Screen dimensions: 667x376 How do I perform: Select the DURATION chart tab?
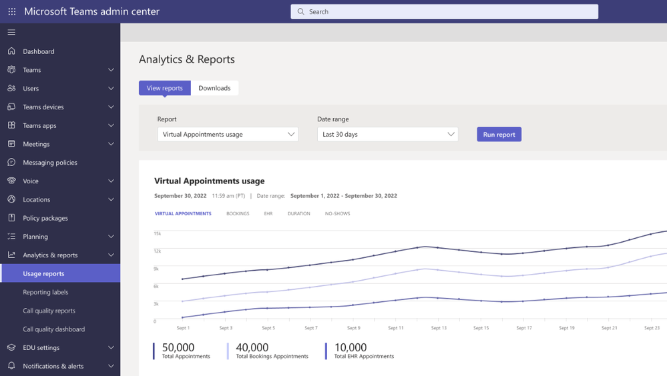pyautogui.click(x=298, y=214)
